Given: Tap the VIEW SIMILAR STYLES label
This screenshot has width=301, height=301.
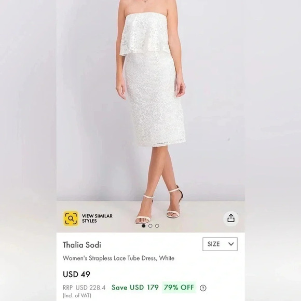Looking at the screenshot, I should pyautogui.click(x=97, y=218).
